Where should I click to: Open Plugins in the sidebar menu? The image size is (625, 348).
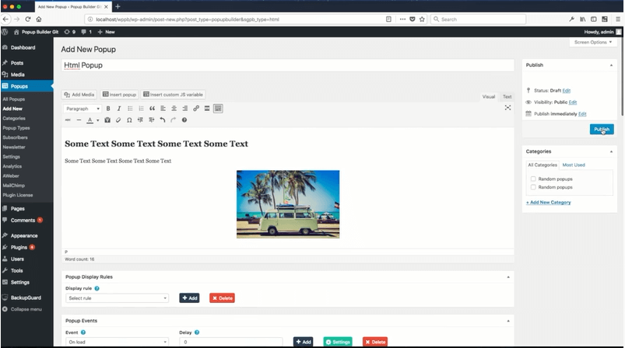pyautogui.click(x=19, y=247)
